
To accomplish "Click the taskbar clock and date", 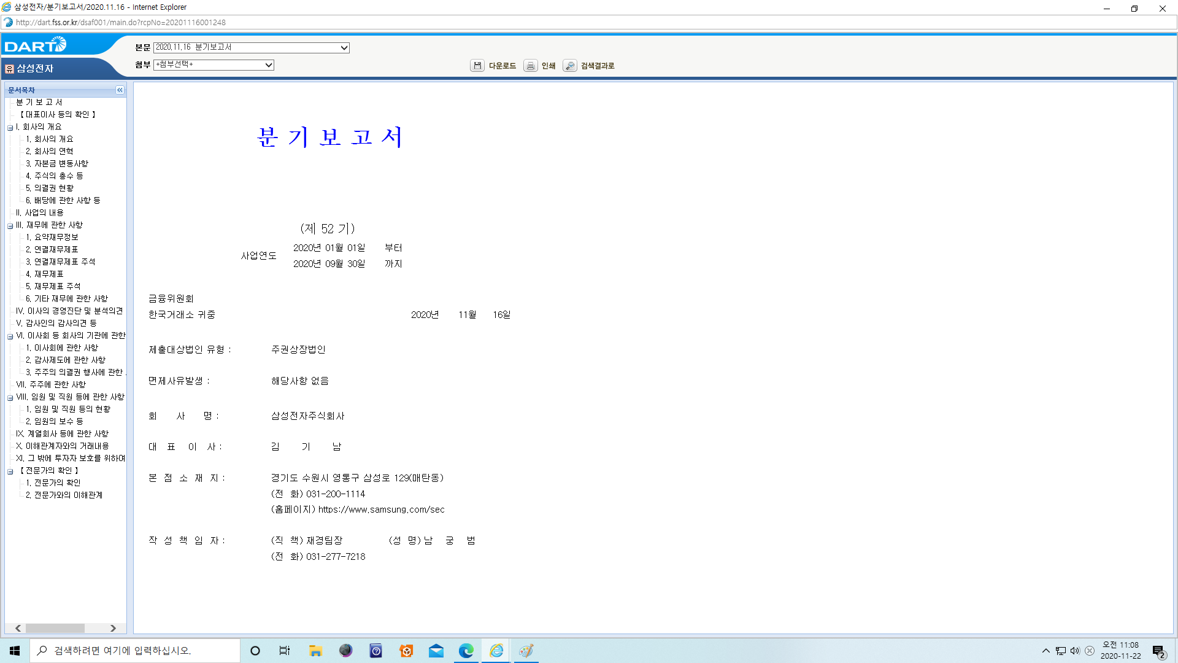I will [1121, 651].
